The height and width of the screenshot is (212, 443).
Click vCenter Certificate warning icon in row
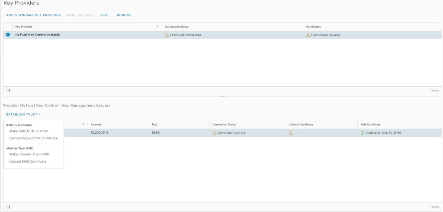coord(291,133)
